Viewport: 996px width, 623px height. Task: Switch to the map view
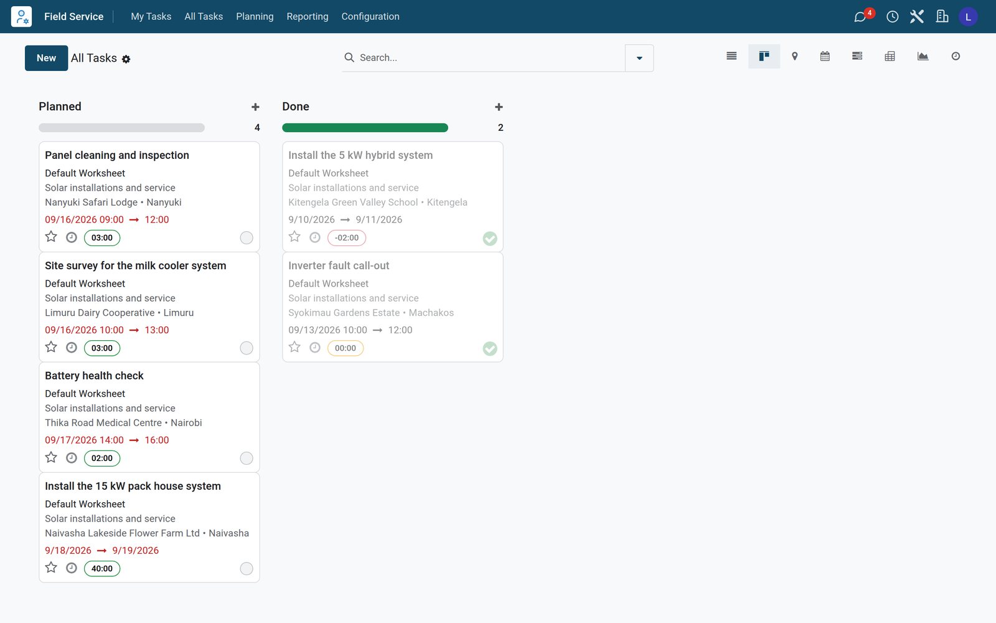pos(794,56)
